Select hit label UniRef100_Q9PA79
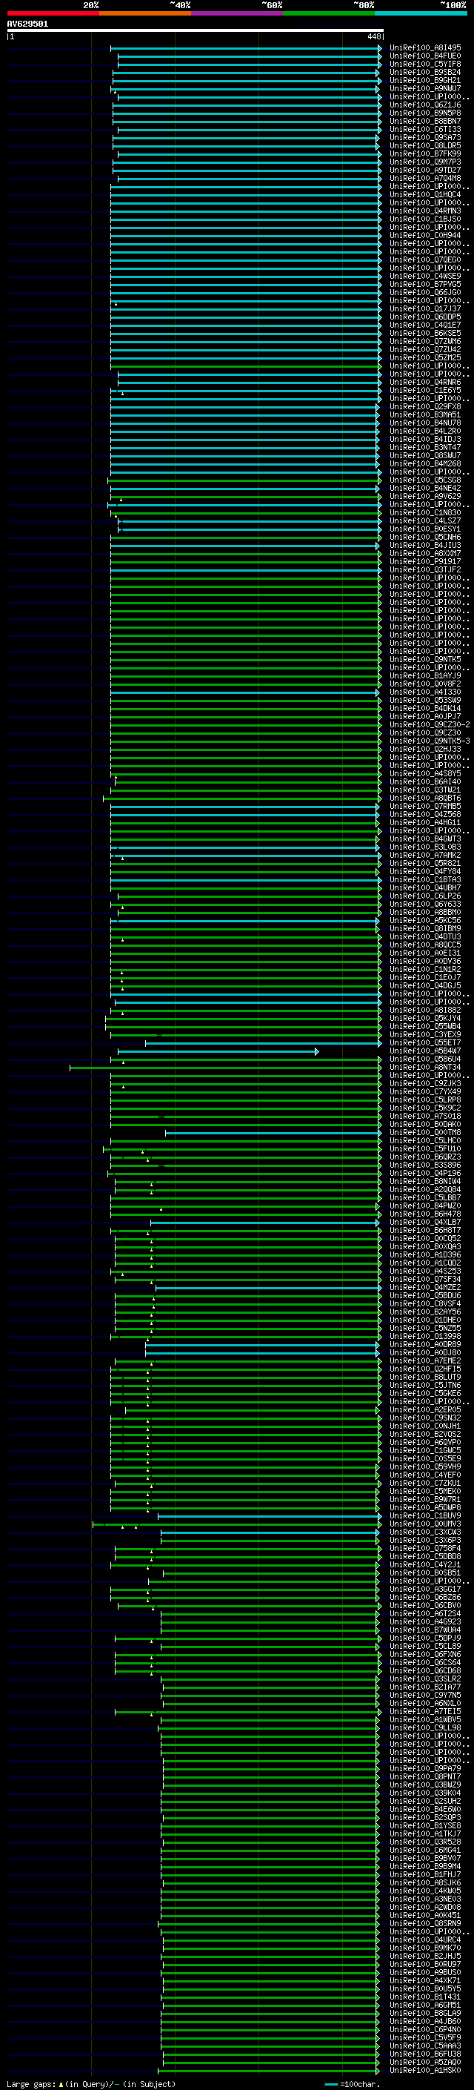The width and height of the screenshot is (474, 2090). (425, 1768)
